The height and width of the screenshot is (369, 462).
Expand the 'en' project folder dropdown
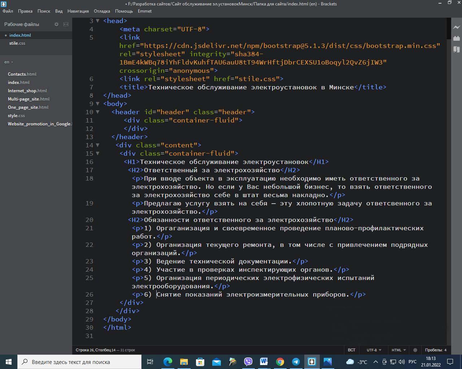click(x=9, y=62)
